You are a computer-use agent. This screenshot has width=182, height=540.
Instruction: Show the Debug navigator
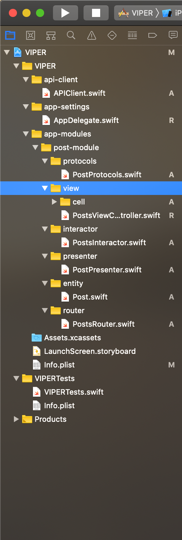pyautogui.click(x=132, y=35)
